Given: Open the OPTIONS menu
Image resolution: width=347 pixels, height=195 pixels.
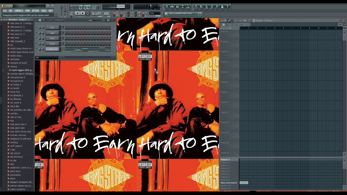Looking at the screenshot, I should tap(36, 11).
